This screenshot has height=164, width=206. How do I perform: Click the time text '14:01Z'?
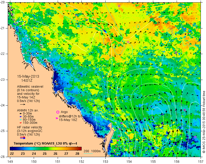(x=27, y=80)
